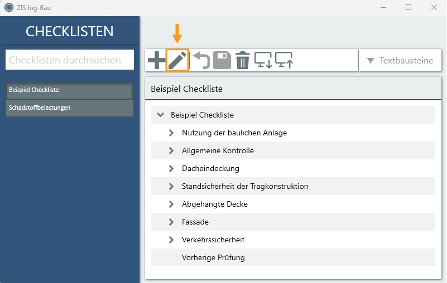Select Schadstoffbelastungen in the sidebar
The height and width of the screenshot is (283, 447).
click(70, 108)
